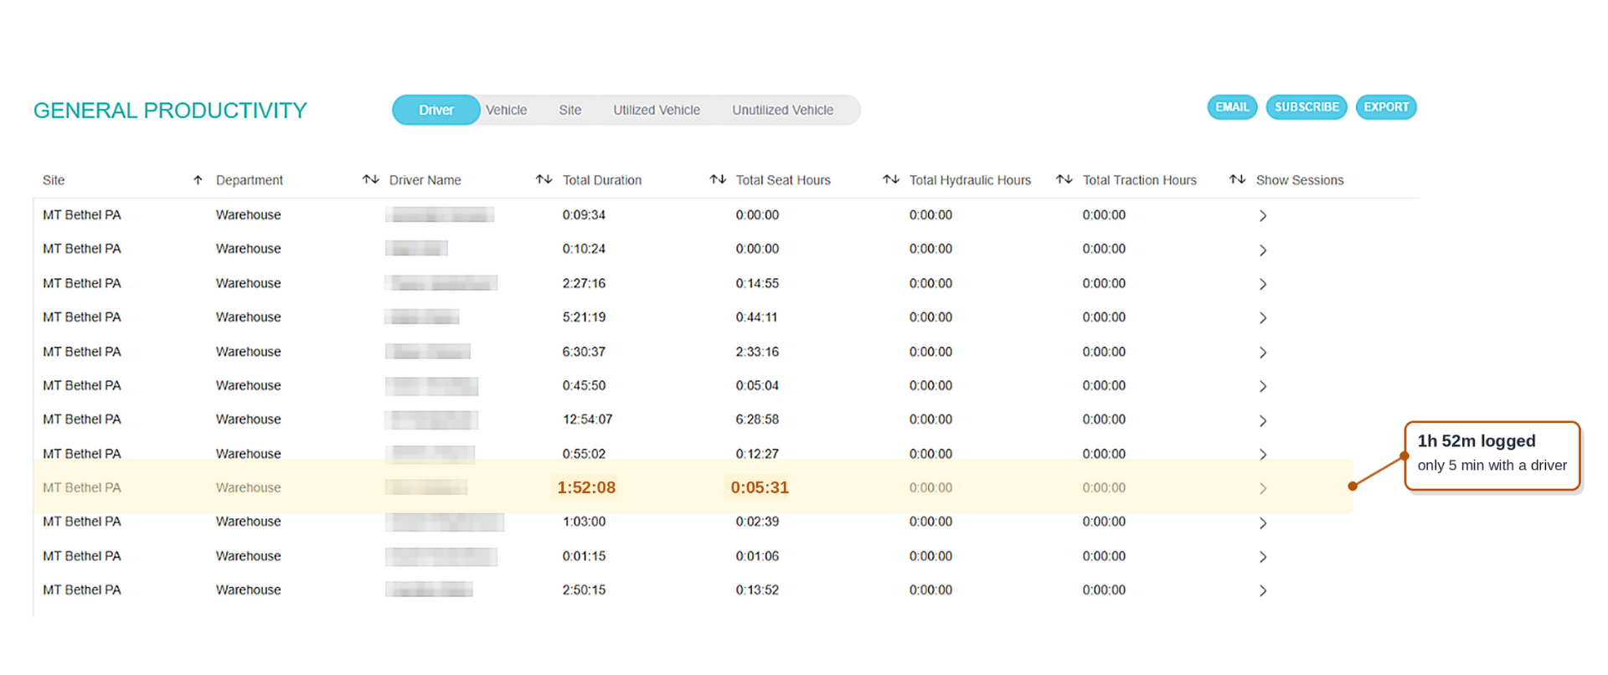
Task: Click the EXPORT button
Action: (x=1386, y=107)
